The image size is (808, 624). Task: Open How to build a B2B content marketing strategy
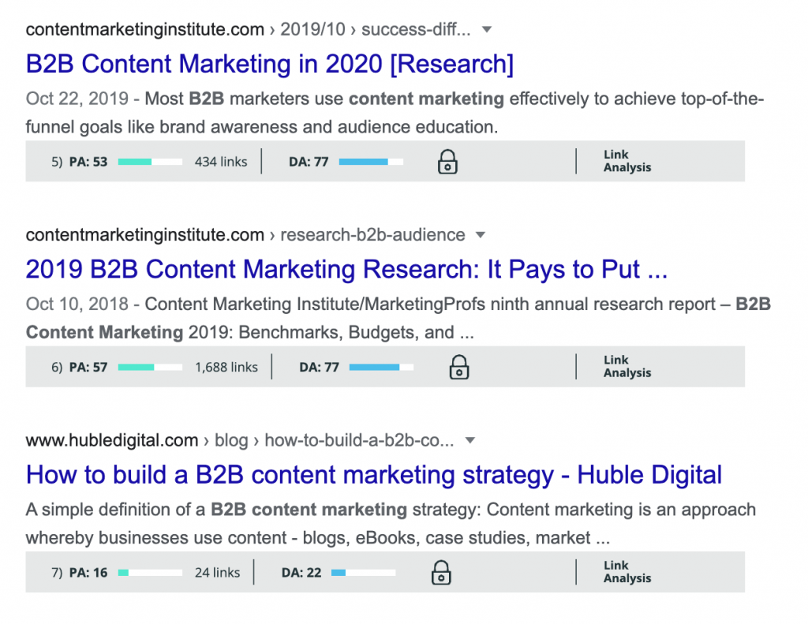coord(373,475)
